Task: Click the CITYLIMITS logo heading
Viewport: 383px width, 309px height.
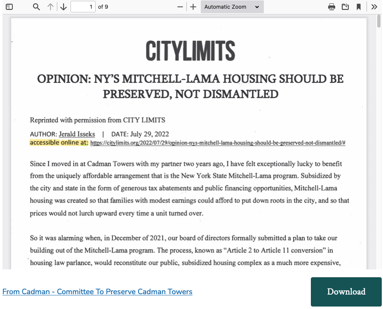Action: pos(190,51)
